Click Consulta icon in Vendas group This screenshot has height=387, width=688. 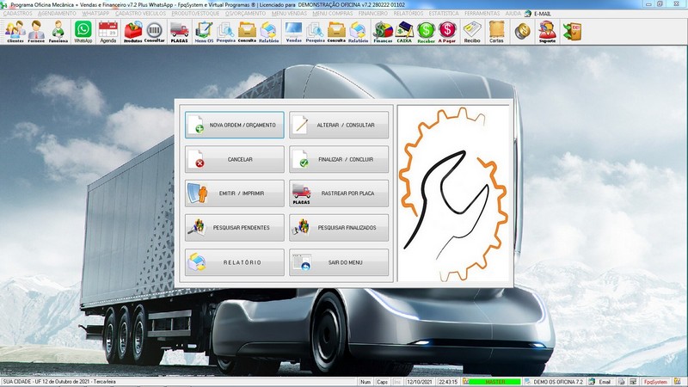(x=336, y=32)
